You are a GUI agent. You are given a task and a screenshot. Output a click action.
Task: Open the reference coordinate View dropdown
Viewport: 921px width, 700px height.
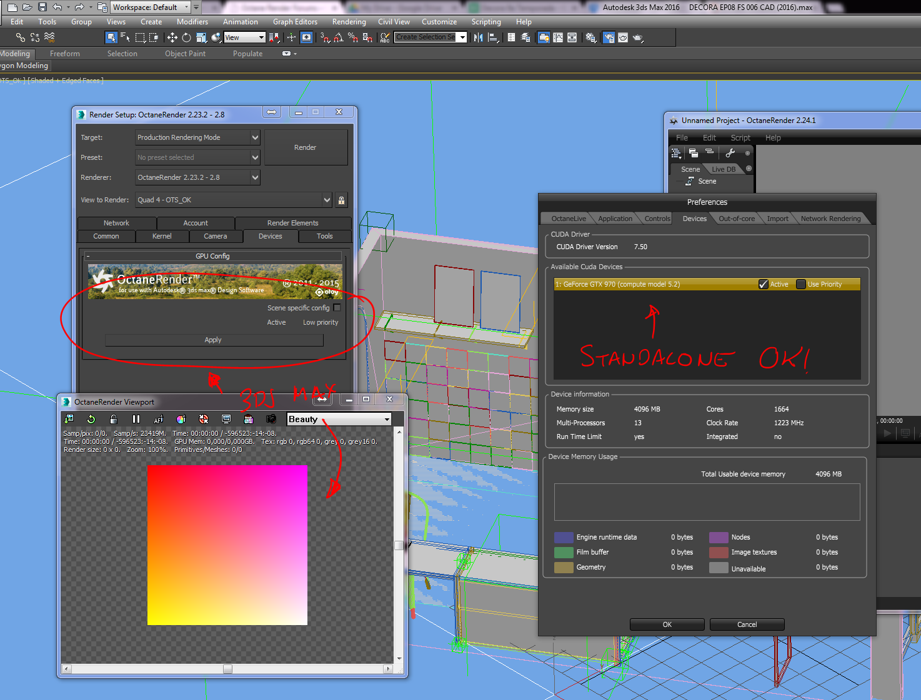tap(244, 37)
